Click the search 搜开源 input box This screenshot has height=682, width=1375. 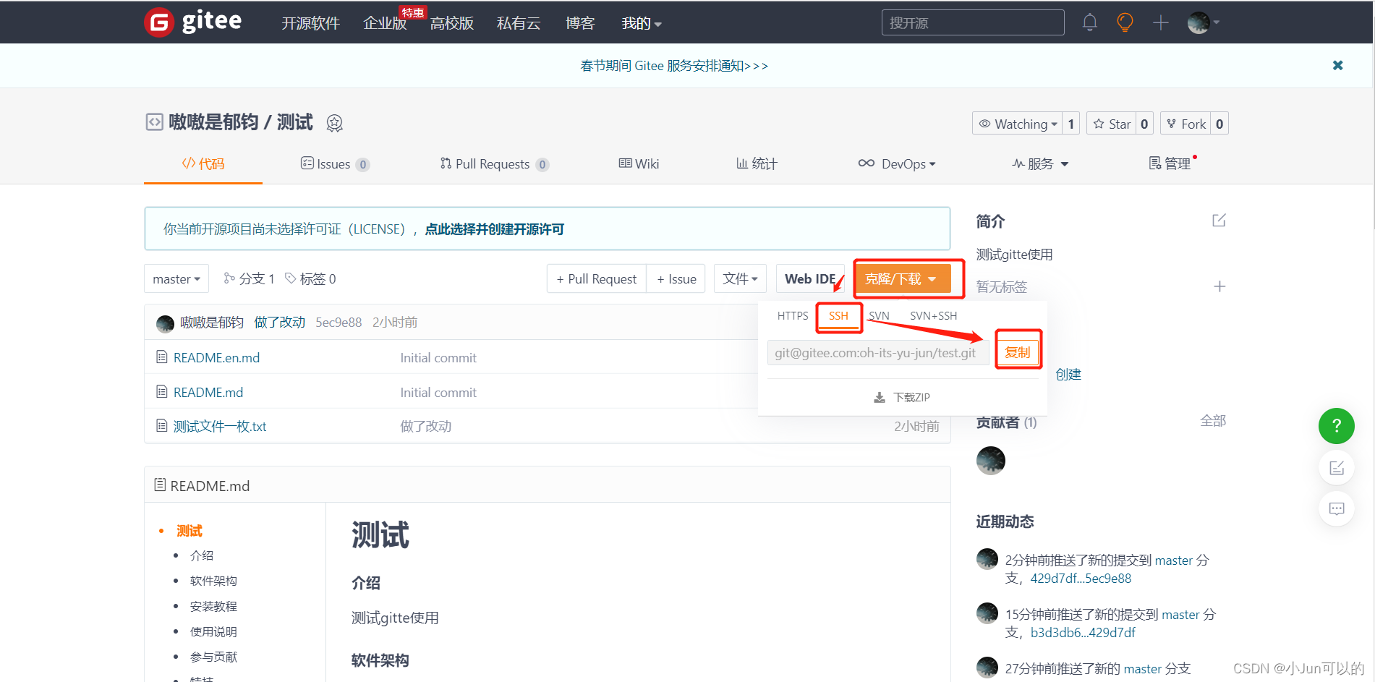[x=973, y=22]
